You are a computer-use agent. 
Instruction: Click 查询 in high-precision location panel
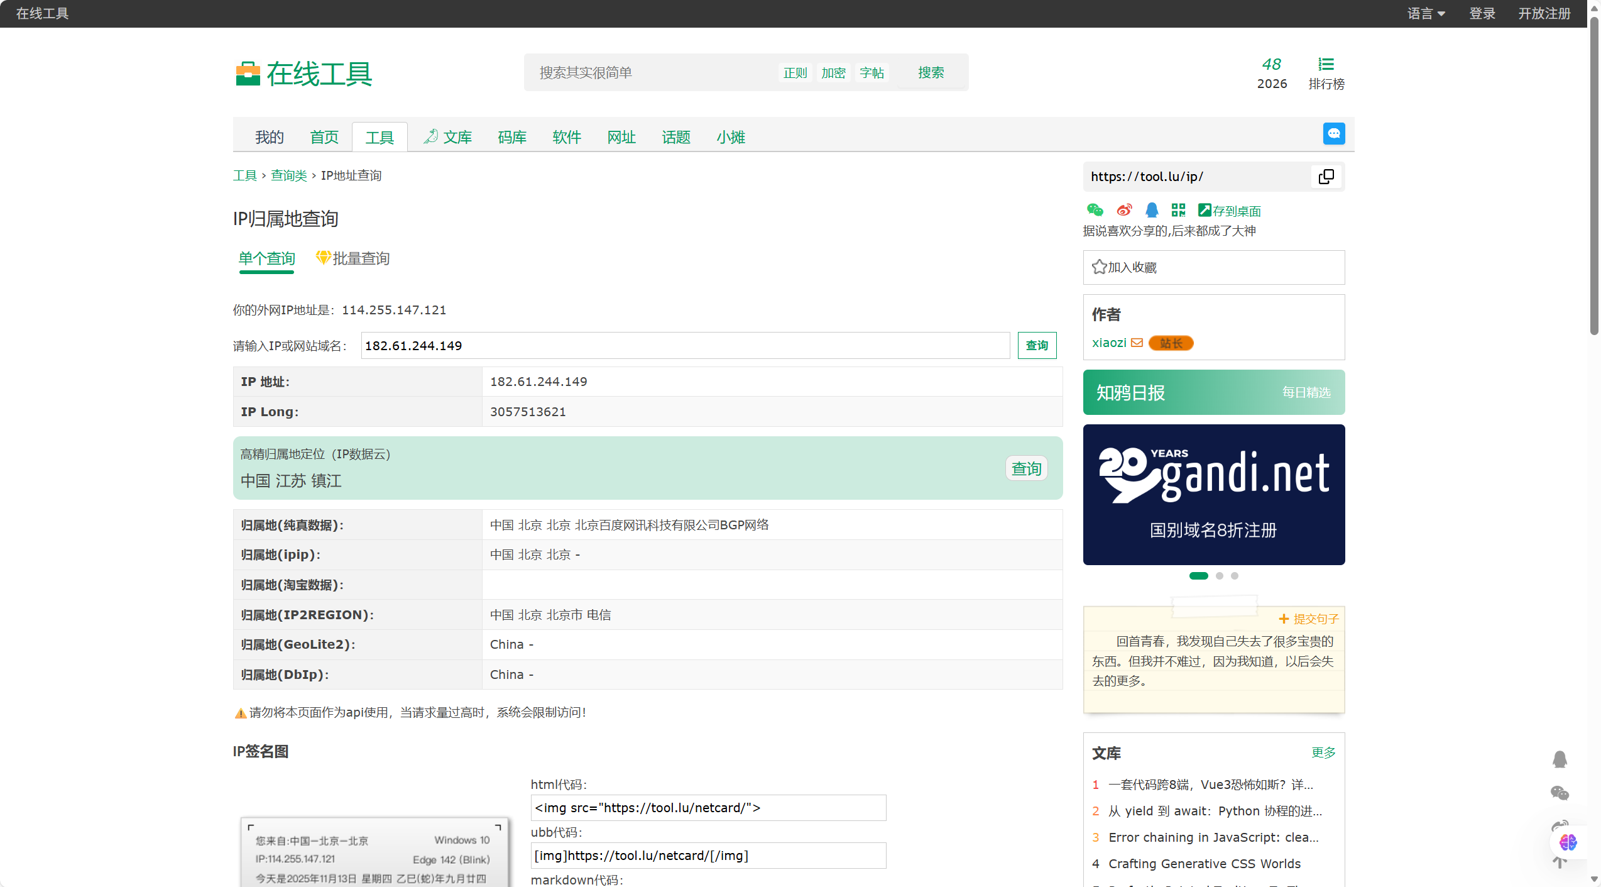(x=1025, y=468)
